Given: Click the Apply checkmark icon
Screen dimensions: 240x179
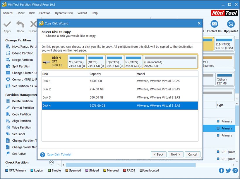Looking at the screenshot, I should tap(7, 24).
